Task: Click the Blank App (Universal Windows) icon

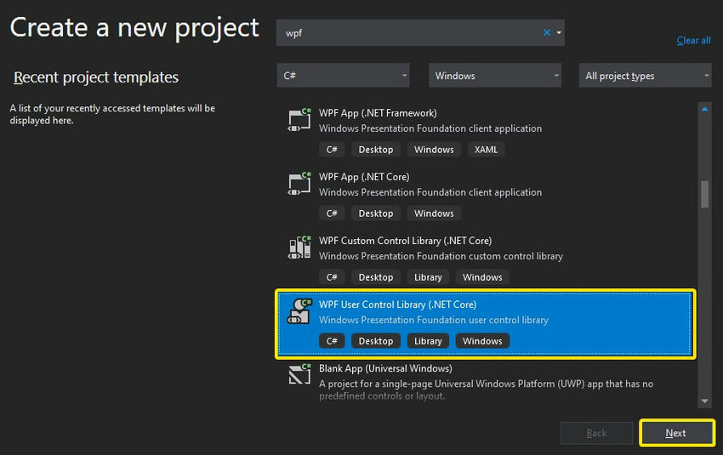Action: click(x=299, y=374)
